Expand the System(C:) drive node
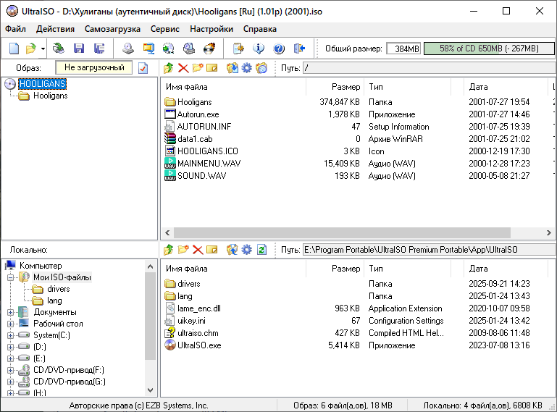Viewport: 557px width, 412px height. pyautogui.click(x=10, y=335)
